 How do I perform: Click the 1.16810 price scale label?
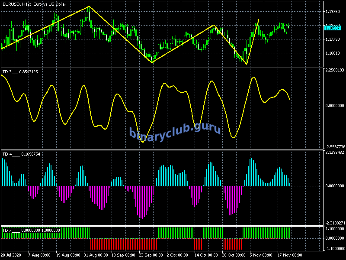333,53
